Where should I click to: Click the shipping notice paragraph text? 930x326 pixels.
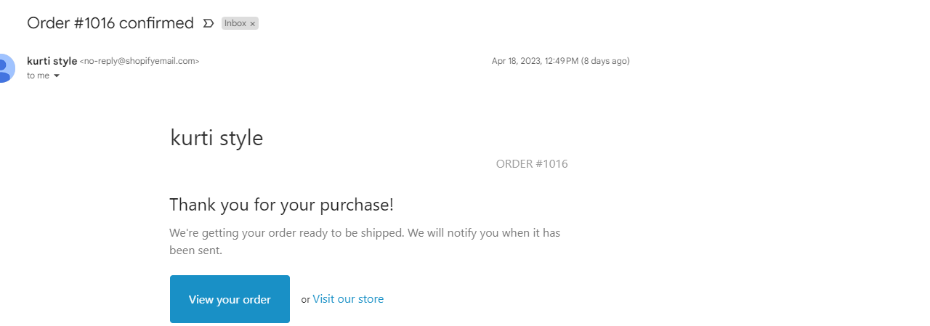[x=364, y=234]
